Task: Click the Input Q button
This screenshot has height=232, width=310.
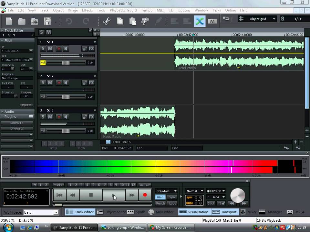Action: (26, 105)
